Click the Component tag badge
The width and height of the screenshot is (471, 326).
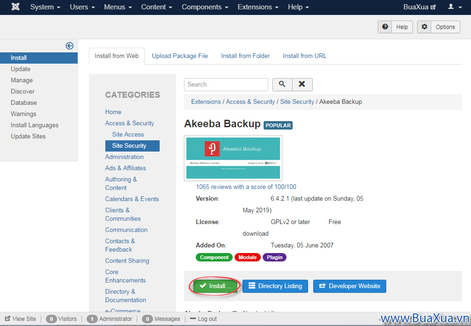pos(214,258)
